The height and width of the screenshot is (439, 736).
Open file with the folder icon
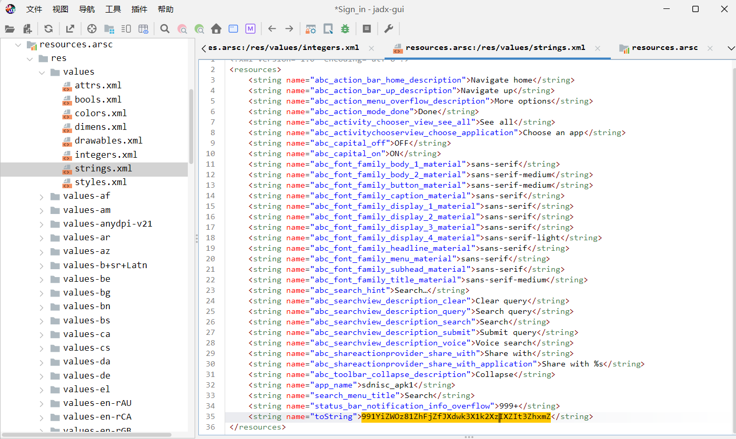pos(9,29)
